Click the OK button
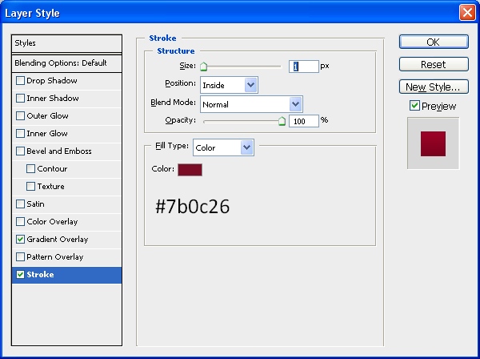Image resolution: width=480 pixels, height=359 pixels. (x=434, y=42)
